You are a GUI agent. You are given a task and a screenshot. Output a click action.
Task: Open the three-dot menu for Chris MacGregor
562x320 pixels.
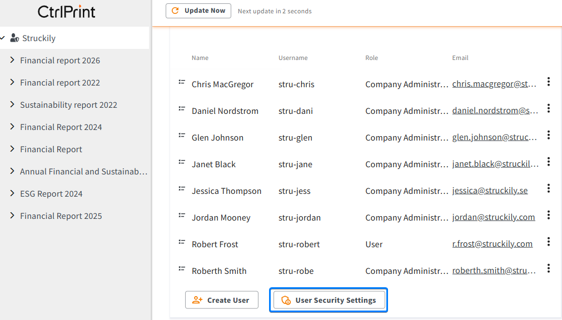click(548, 82)
